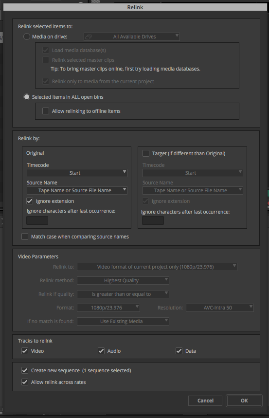
Task: Open 'Relink if quality' dropdown
Action: 123,294
